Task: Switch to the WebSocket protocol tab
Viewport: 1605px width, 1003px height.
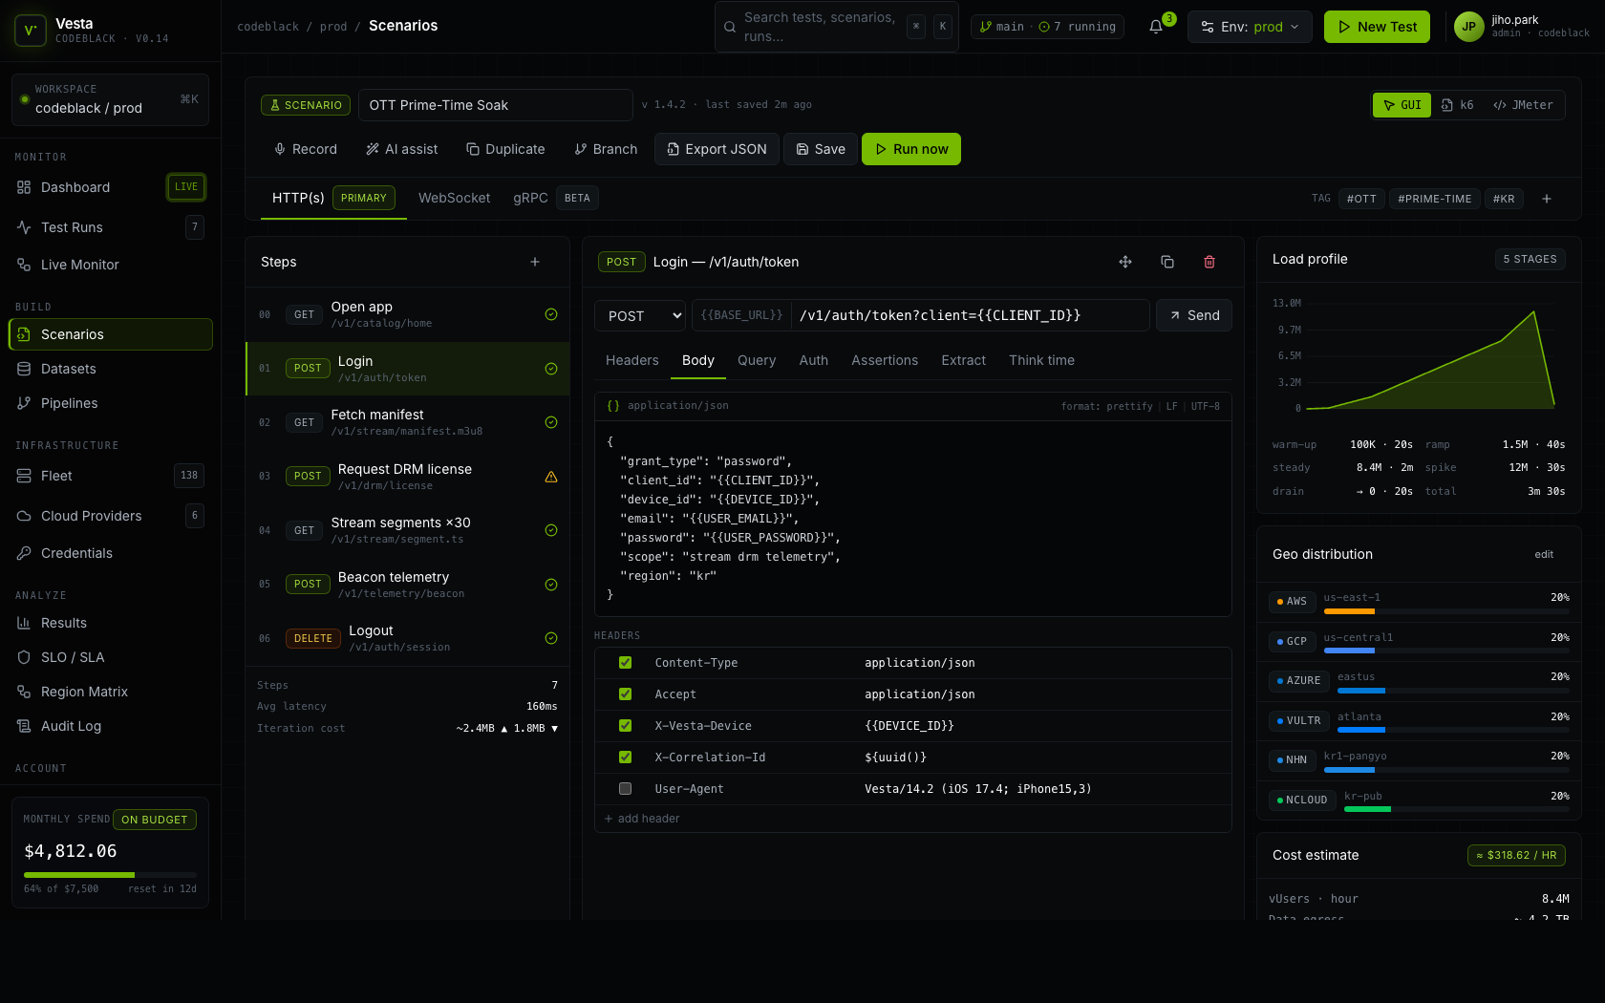Action: (x=454, y=198)
